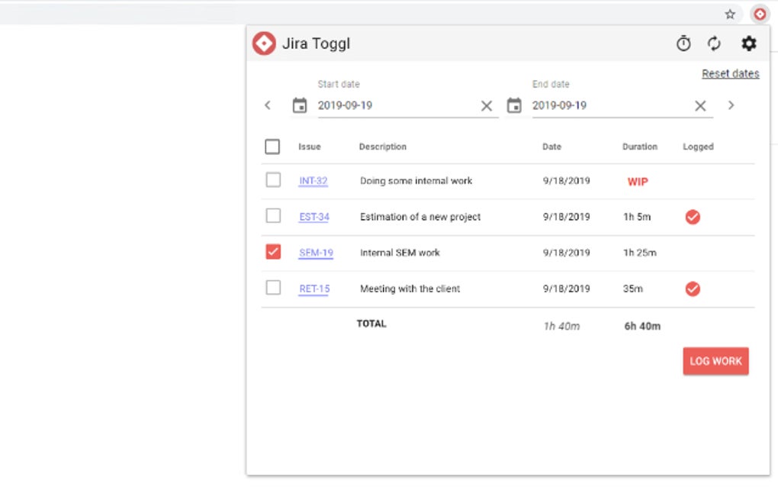
Task: Go to next date range chevron
Action: click(731, 105)
